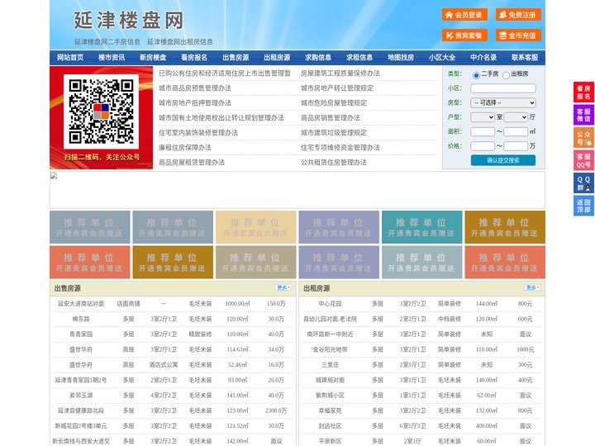Open 户型 室 count dropdown
Image resolution: width=595 pixels, height=446 pixels.
coord(483,117)
